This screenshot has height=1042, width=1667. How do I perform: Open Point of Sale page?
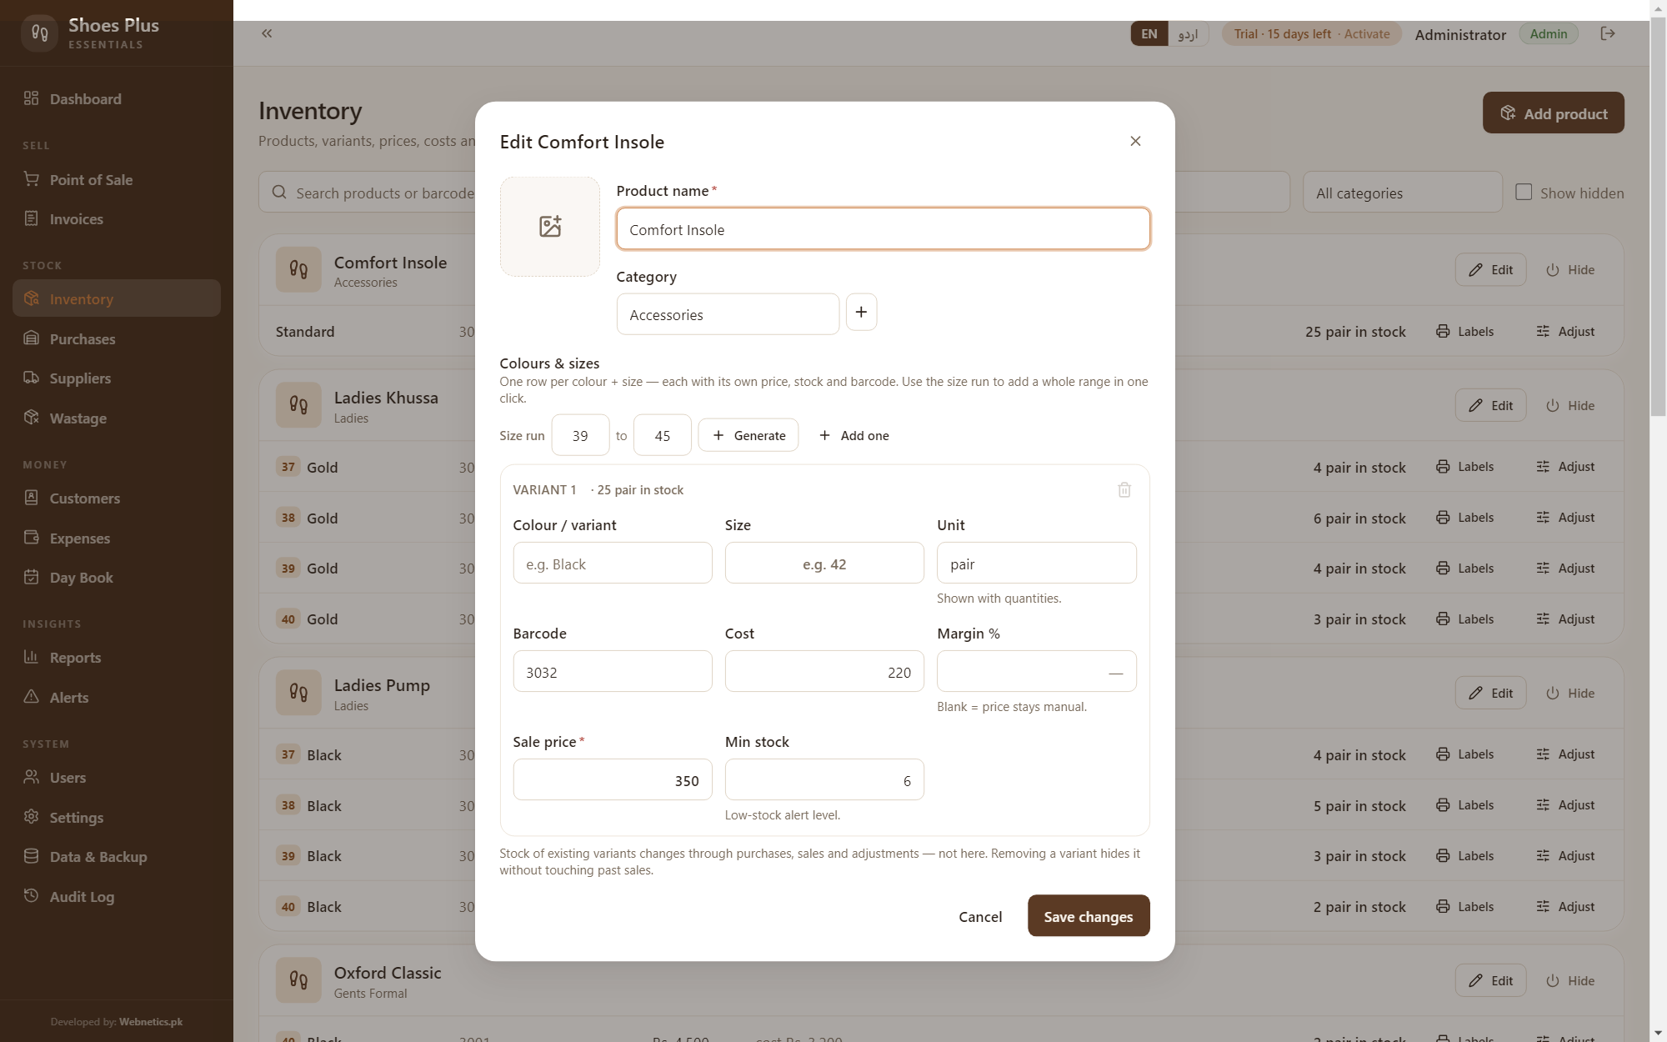pyautogui.click(x=117, y=179)
